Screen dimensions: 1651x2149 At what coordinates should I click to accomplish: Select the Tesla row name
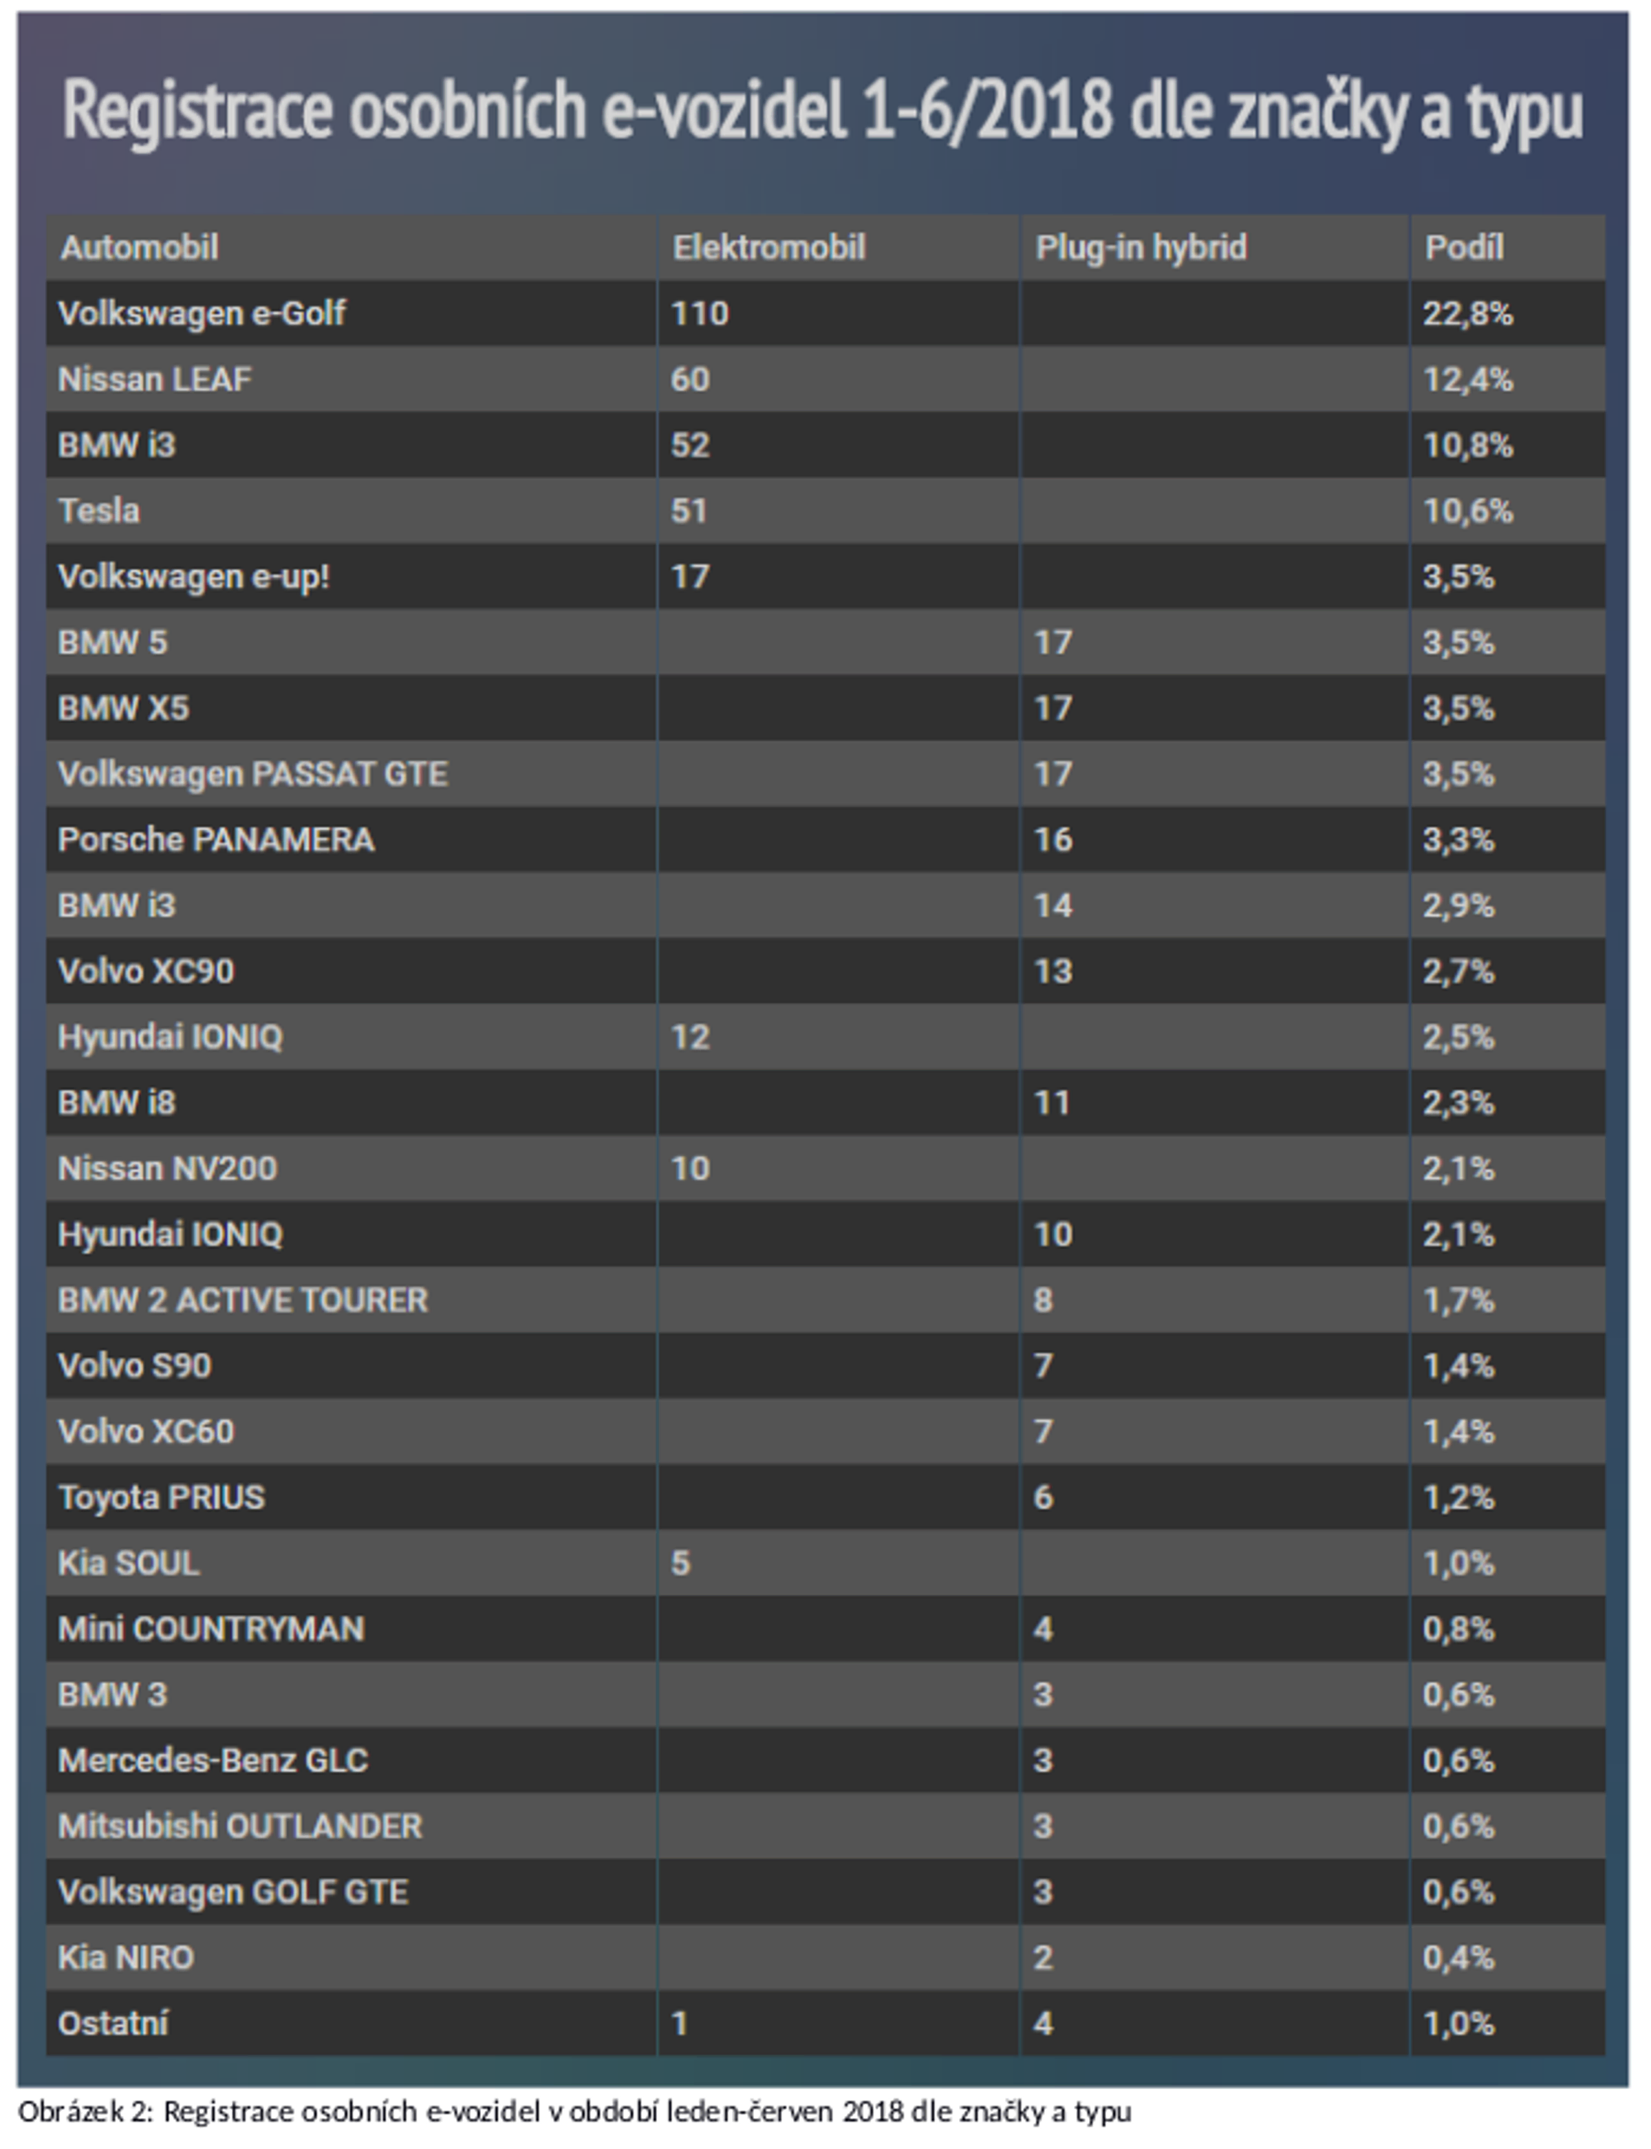pos(98,510)
